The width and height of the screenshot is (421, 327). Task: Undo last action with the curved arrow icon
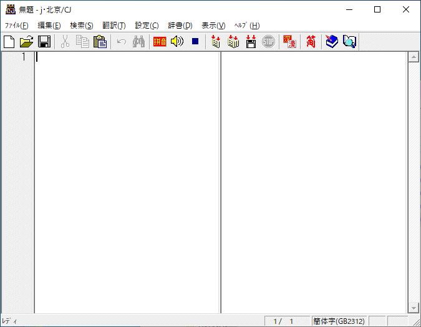[122, 42]
